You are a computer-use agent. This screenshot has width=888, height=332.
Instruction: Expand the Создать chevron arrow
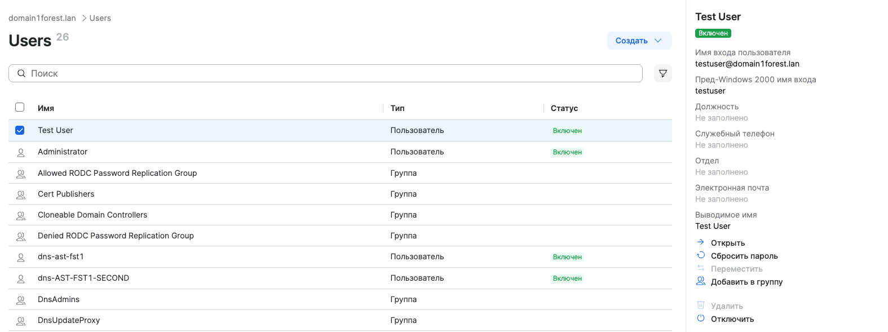[658, 41]
